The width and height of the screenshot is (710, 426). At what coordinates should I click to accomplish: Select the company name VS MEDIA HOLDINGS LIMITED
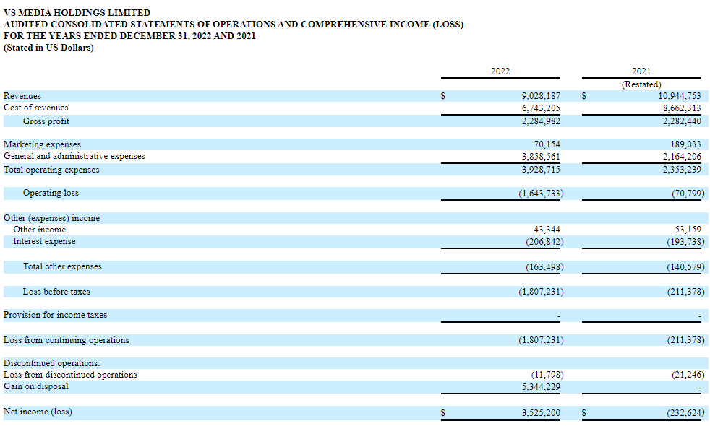[77, 13]
